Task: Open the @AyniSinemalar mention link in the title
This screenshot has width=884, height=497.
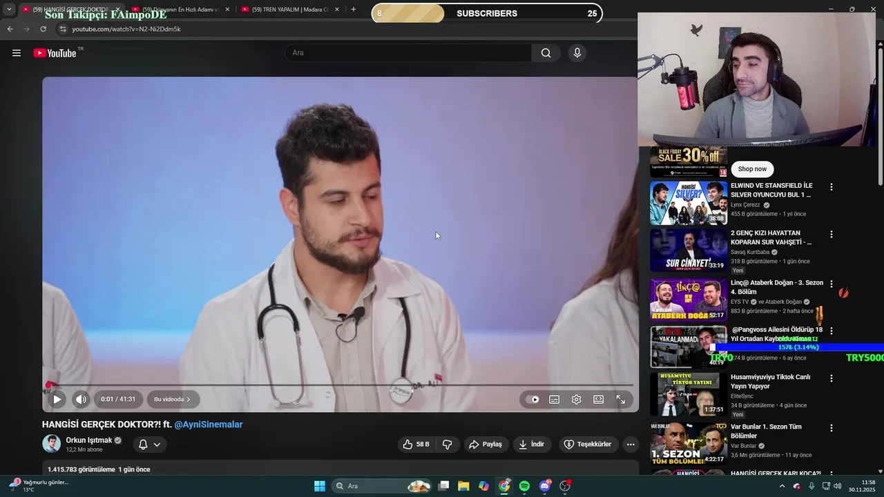Action: point(209,425)
